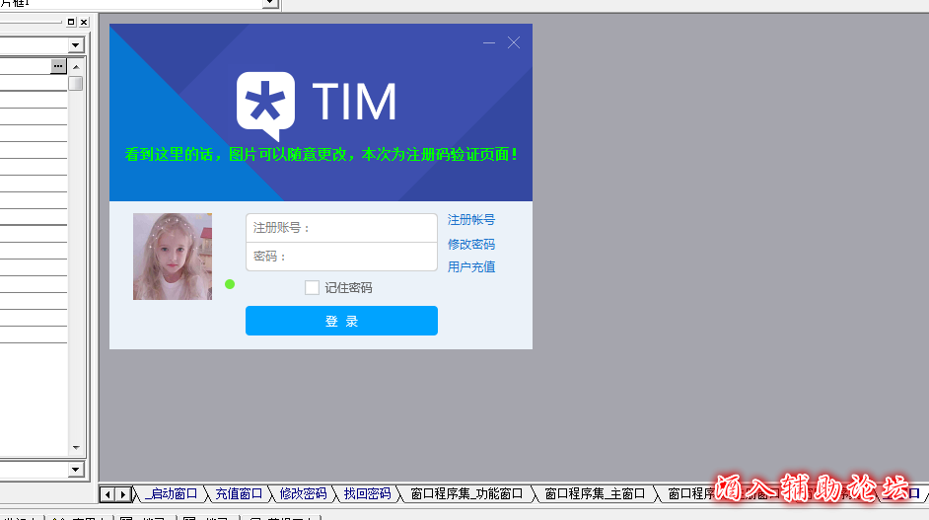The height and width of the screenshot is (520, 929).
Task: Click the 注册帐号 link
Action: [471, 220]
